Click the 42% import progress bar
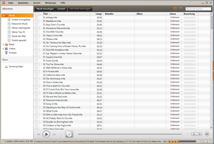This screenshot has height=144, width=214. [x=182, y=142]
